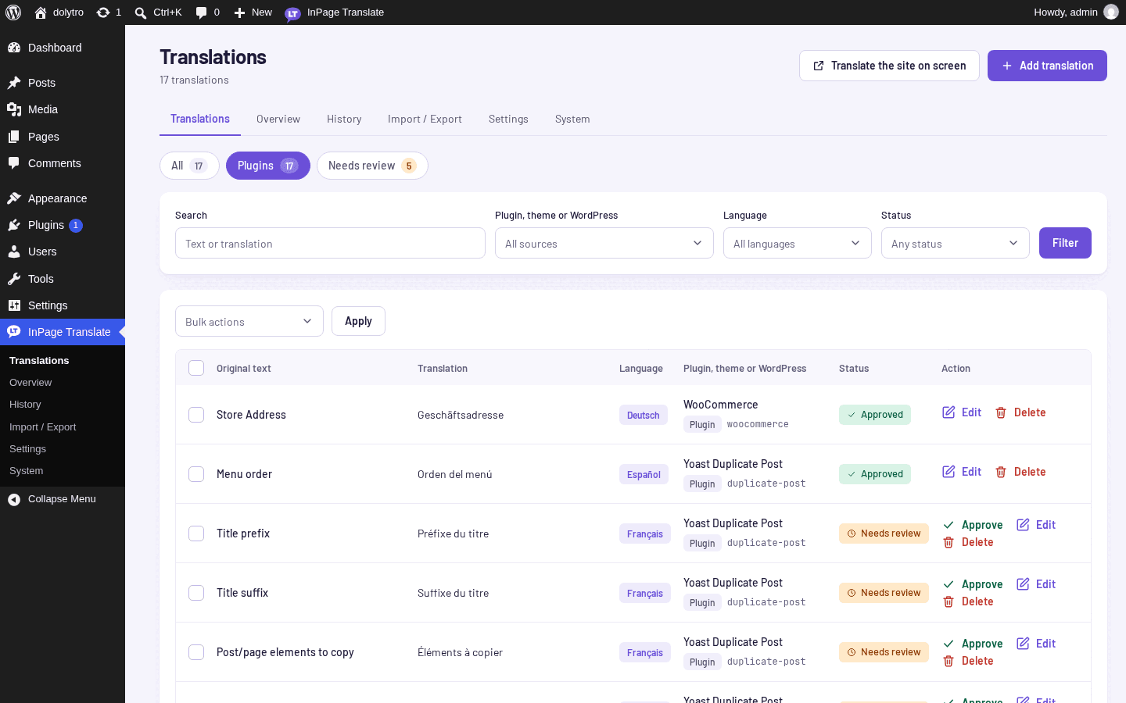Click the Add translation button
The width and height of the screenshot is (1126, 703).
pyautogui.click(x=1047, y=66)
